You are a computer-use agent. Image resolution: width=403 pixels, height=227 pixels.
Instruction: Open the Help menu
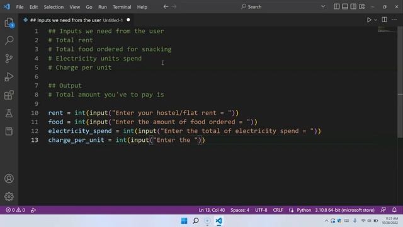click(142, 7)
